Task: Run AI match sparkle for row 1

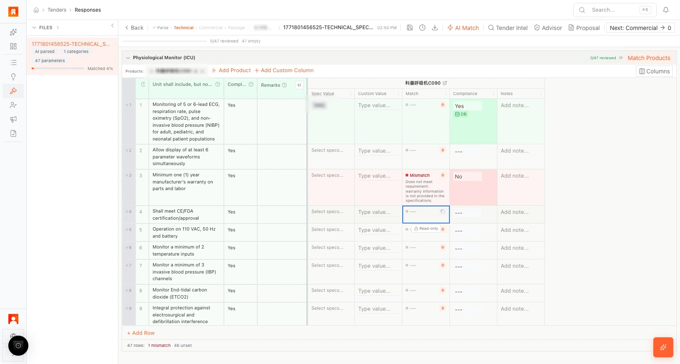Action: coord(443,105)
